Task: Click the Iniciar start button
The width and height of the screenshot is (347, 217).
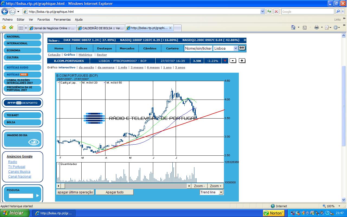Action: click(x=15, y=213)
